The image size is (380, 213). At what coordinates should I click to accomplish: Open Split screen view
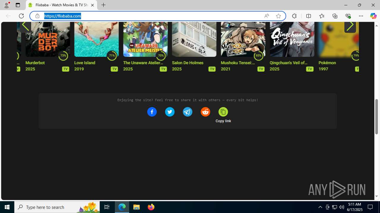tap(308, 16)
